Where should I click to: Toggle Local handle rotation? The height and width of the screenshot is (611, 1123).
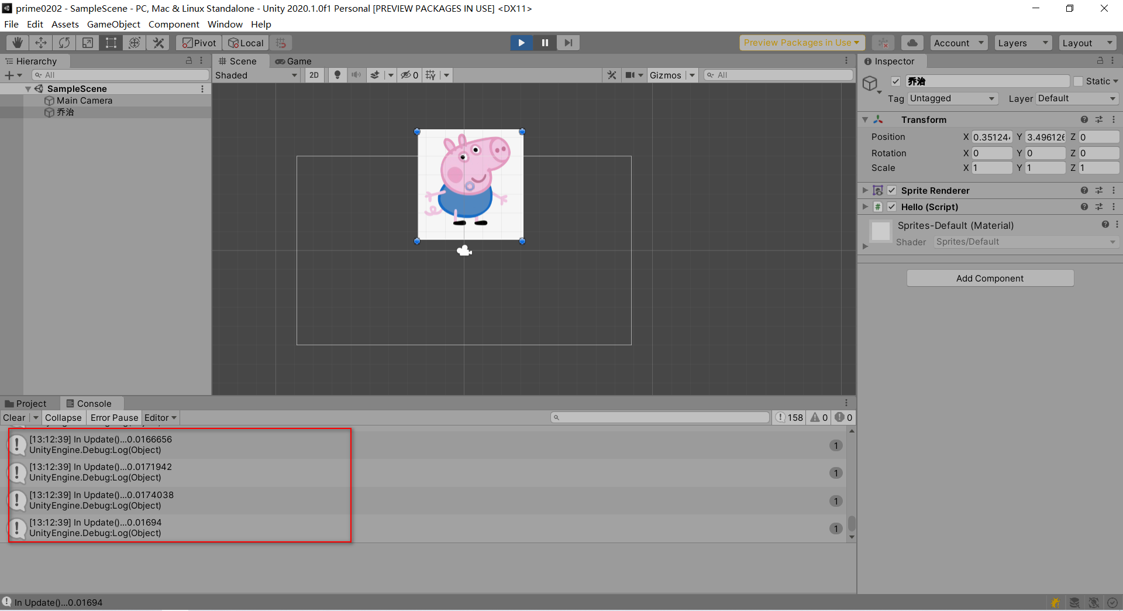[x=246, y=43]
